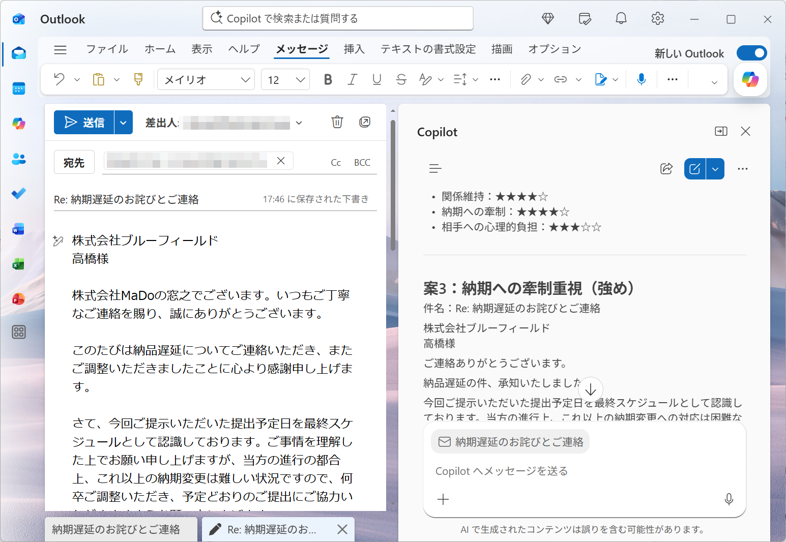The width and height of the screenshot is (786, 542).
Task: Open settings gear in title bar
Action: (658, 19)
